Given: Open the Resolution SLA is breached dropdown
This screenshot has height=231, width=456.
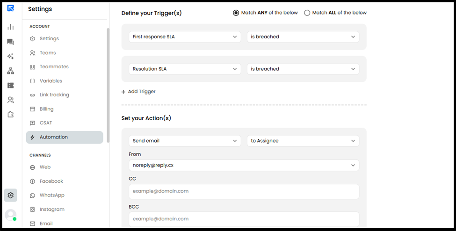Looking at the screenshot, I should (303, 69).
